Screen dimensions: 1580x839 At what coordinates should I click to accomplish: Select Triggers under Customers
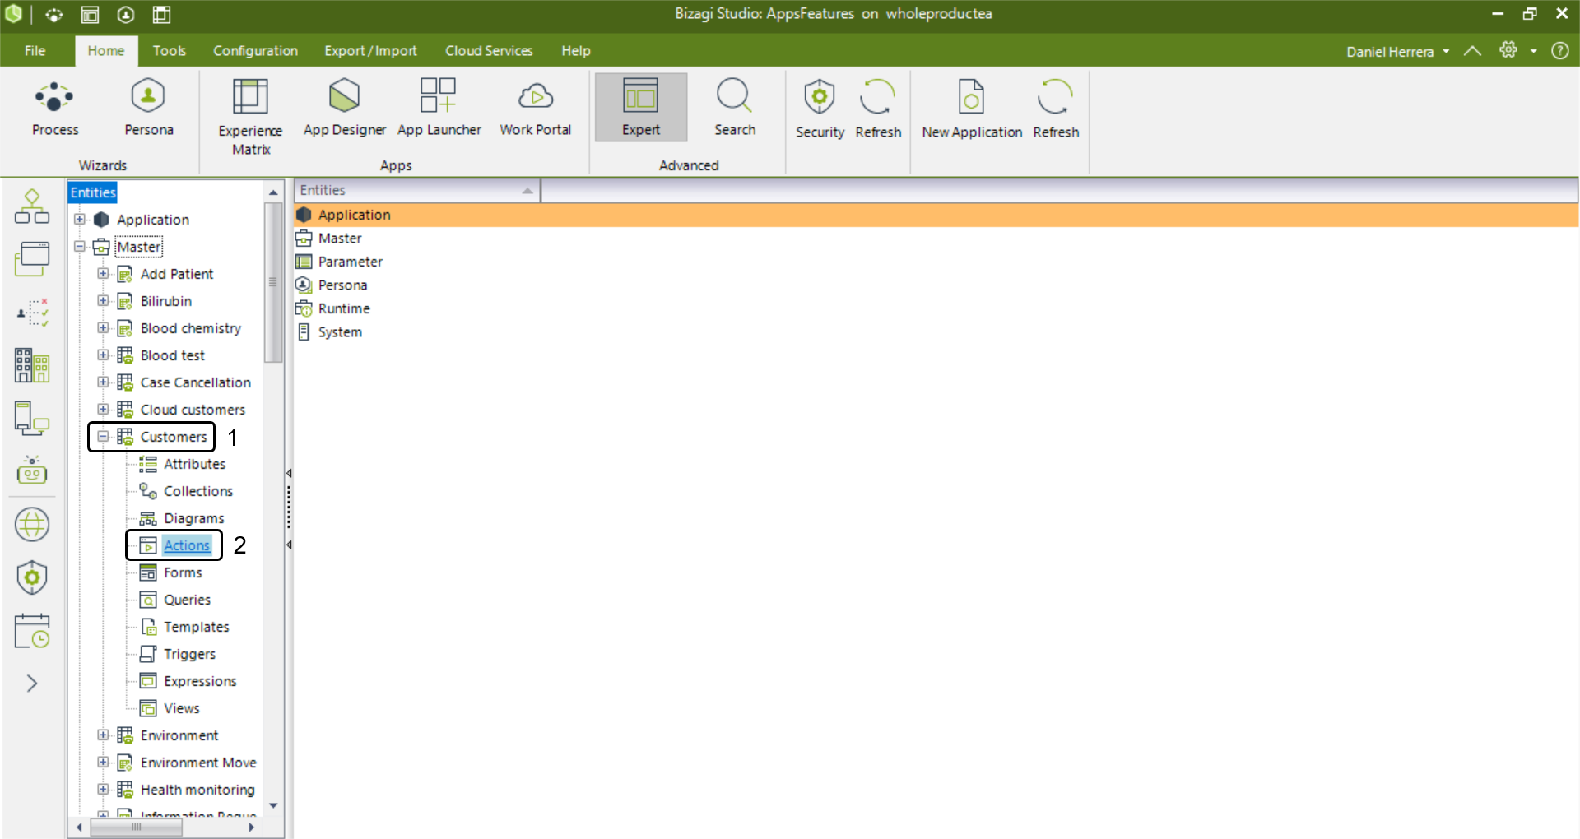tap(189, 653)
